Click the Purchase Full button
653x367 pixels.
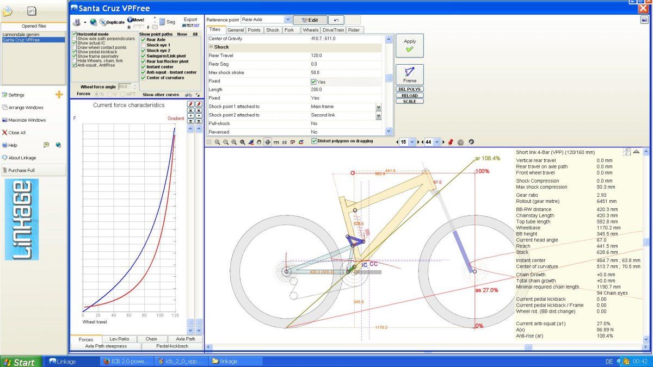[33, 170]
